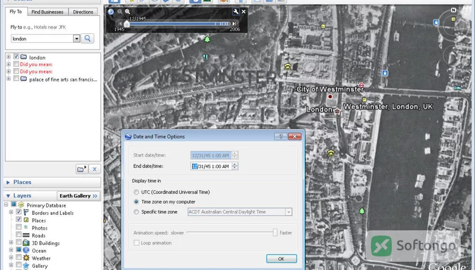Expand the second Did you mean row
Screen dimensions: 475x270
(x=8, y=71)
